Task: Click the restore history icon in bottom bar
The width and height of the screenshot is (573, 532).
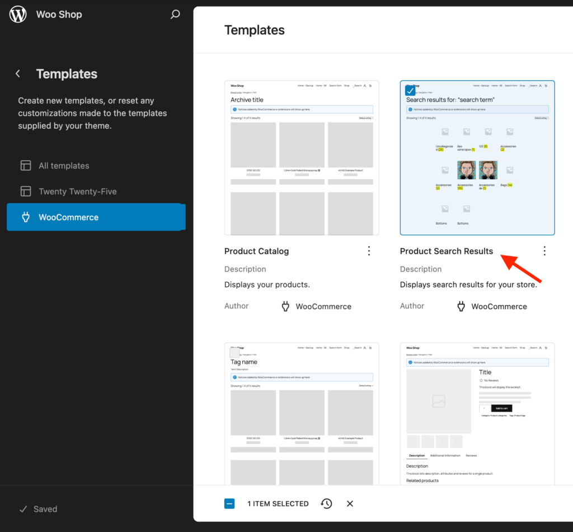Action: coord(326,503)
